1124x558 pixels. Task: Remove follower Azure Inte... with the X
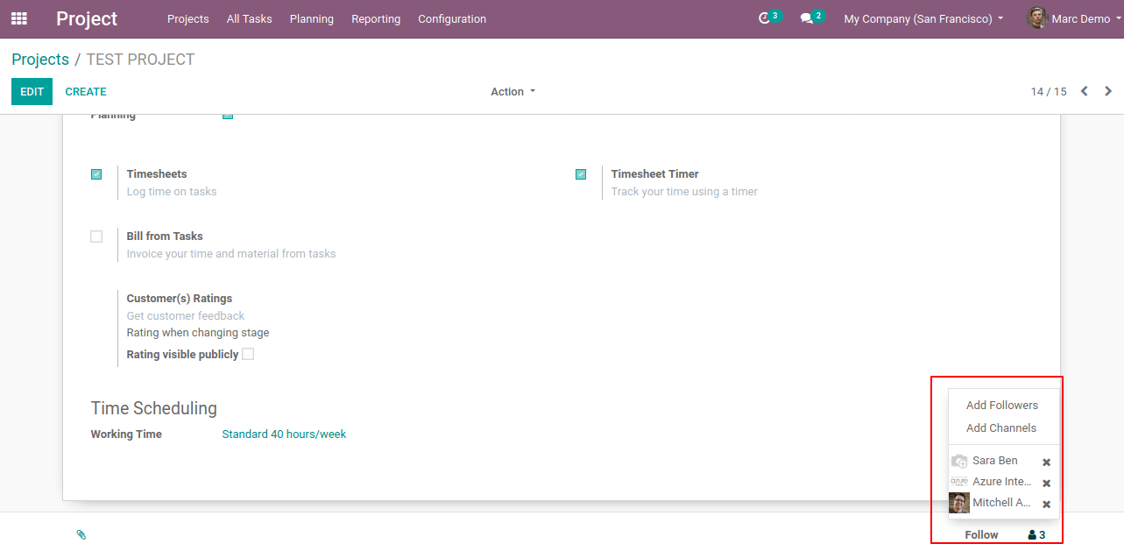[1046, 484]
